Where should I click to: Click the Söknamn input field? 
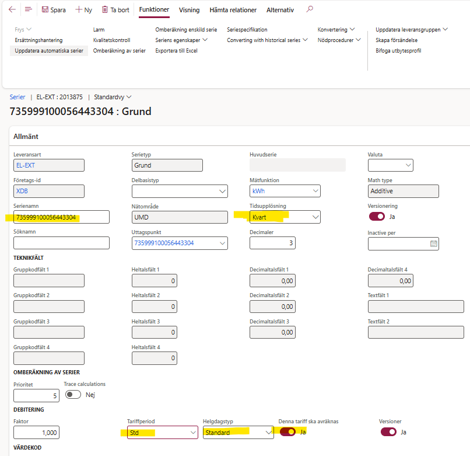coord(61,243)
